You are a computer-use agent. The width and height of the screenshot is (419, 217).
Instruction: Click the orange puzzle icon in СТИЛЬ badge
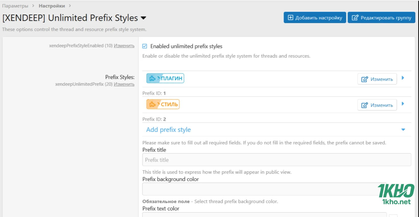click(152, 104)
